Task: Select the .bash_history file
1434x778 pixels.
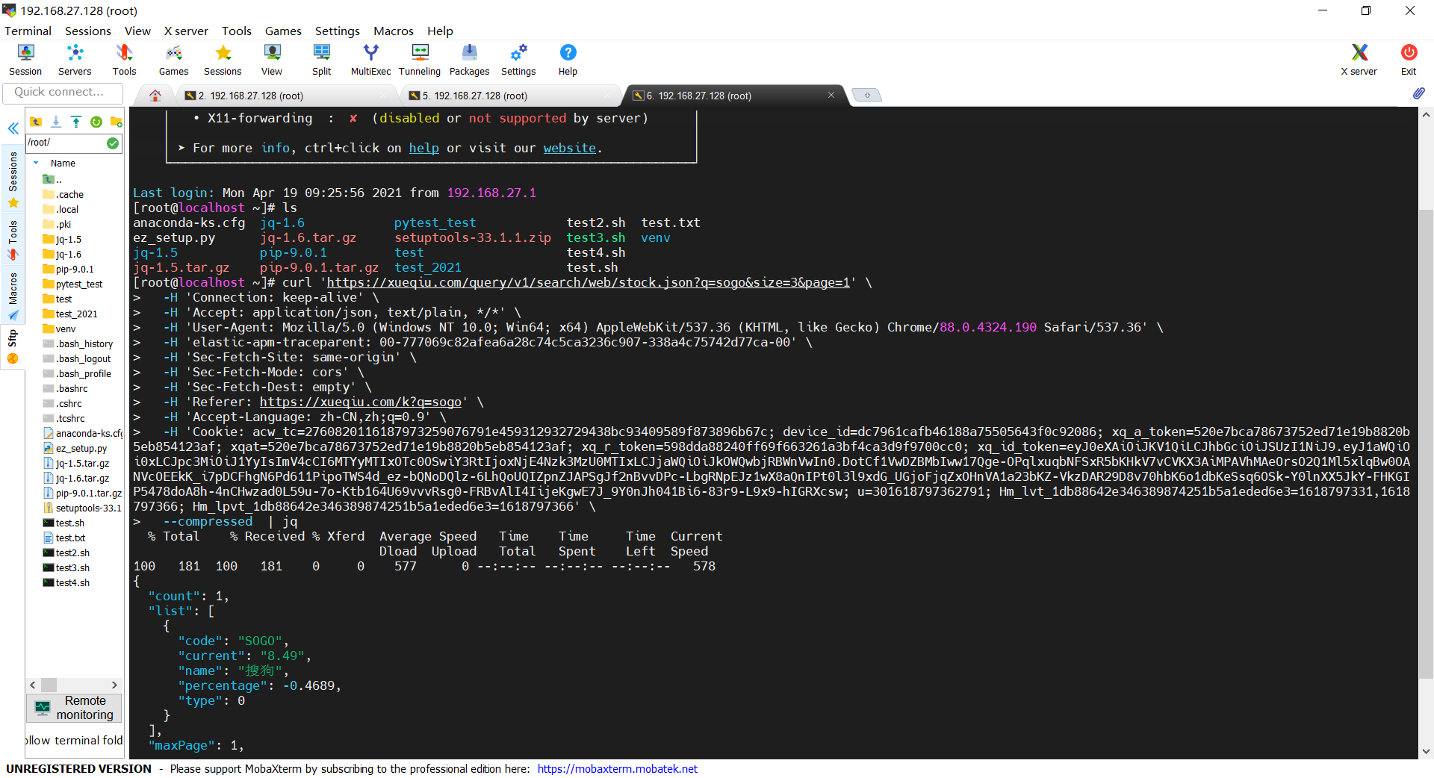Action: [x=78, y=343]
